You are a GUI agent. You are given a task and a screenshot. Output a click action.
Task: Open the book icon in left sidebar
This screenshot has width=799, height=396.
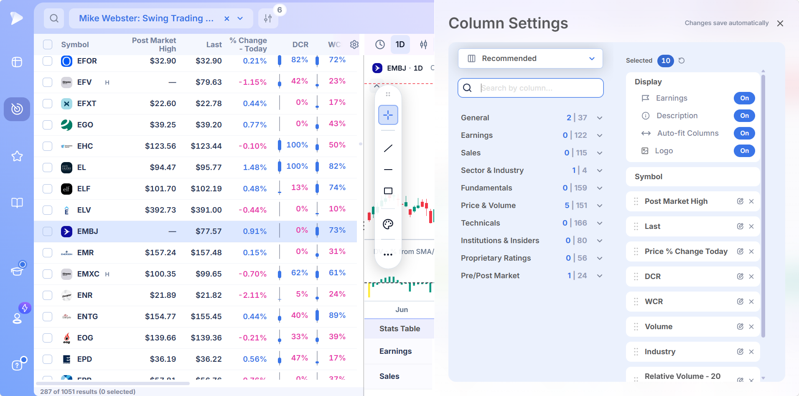click(x=17, y=203)
